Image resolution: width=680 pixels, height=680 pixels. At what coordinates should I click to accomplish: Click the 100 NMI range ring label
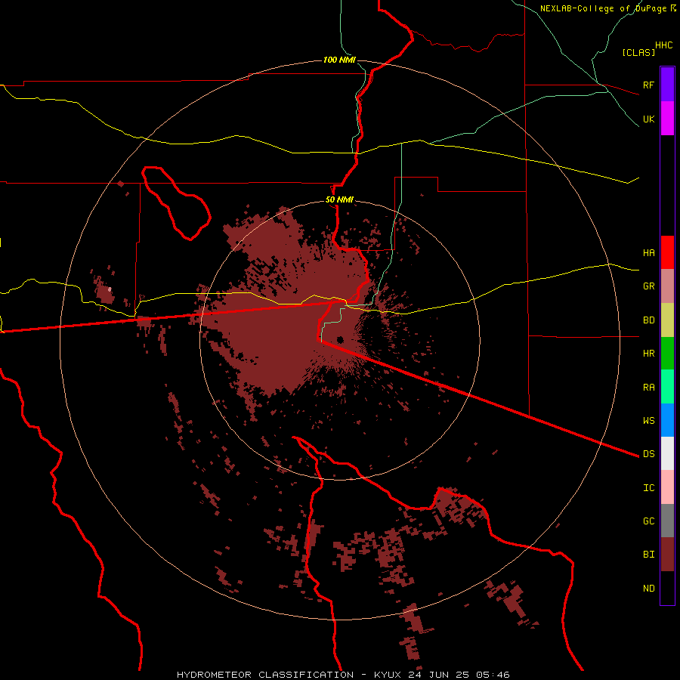pos(339,60)
